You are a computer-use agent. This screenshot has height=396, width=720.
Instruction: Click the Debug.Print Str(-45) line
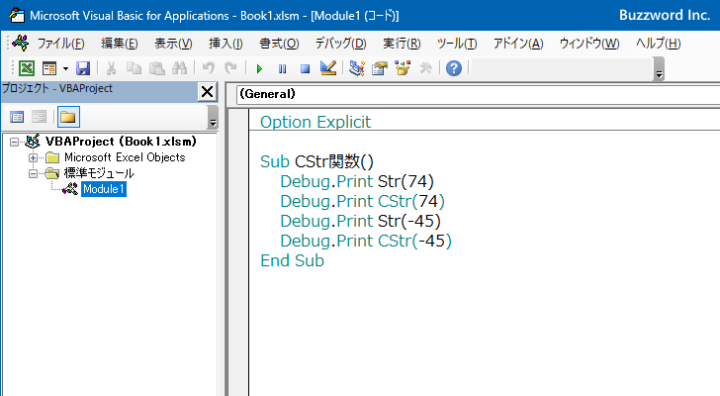tap(360, 221)
